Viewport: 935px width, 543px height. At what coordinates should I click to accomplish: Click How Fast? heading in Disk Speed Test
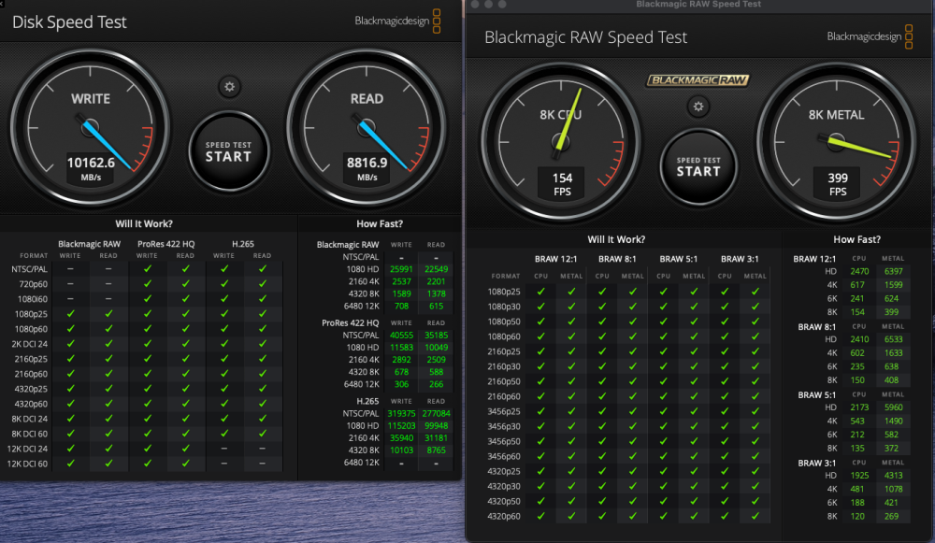pos(380,223)
